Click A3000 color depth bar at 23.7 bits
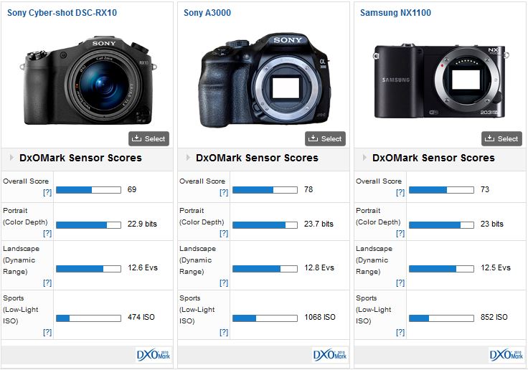Viewport: 528px width, 370px height. click(265, 225)
